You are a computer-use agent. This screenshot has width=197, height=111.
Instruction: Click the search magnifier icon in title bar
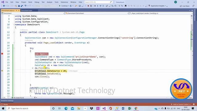(x=111, y=2)
